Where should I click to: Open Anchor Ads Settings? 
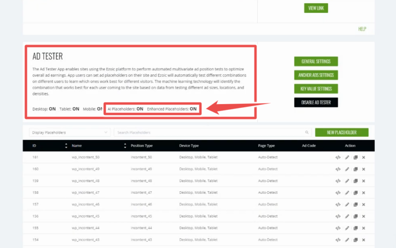tap(316, 75)
